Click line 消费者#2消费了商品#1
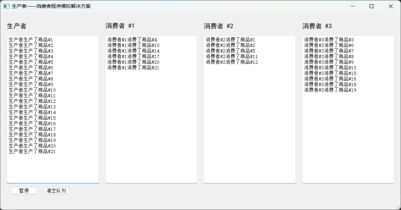Image resolution: width=401 pixels, height=210 pixels. coord(230,40)
